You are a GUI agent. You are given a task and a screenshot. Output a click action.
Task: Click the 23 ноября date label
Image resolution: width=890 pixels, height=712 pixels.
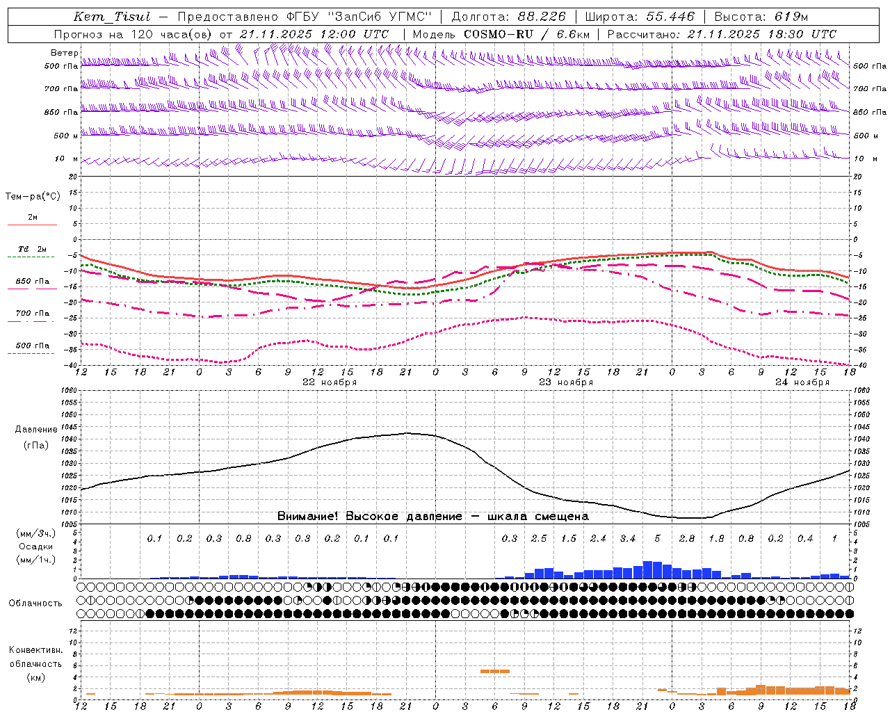click(566, 382)
